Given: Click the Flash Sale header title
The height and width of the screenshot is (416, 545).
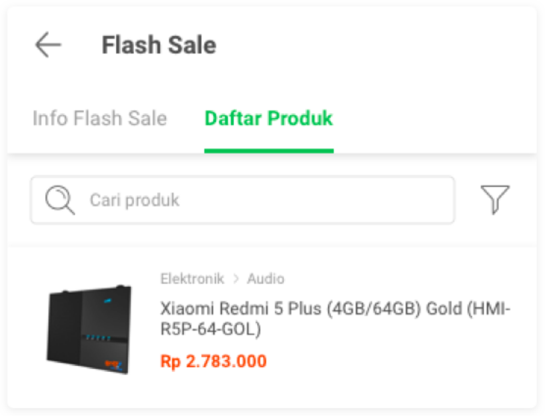Looking at the screenshot, I should [159, 45].
